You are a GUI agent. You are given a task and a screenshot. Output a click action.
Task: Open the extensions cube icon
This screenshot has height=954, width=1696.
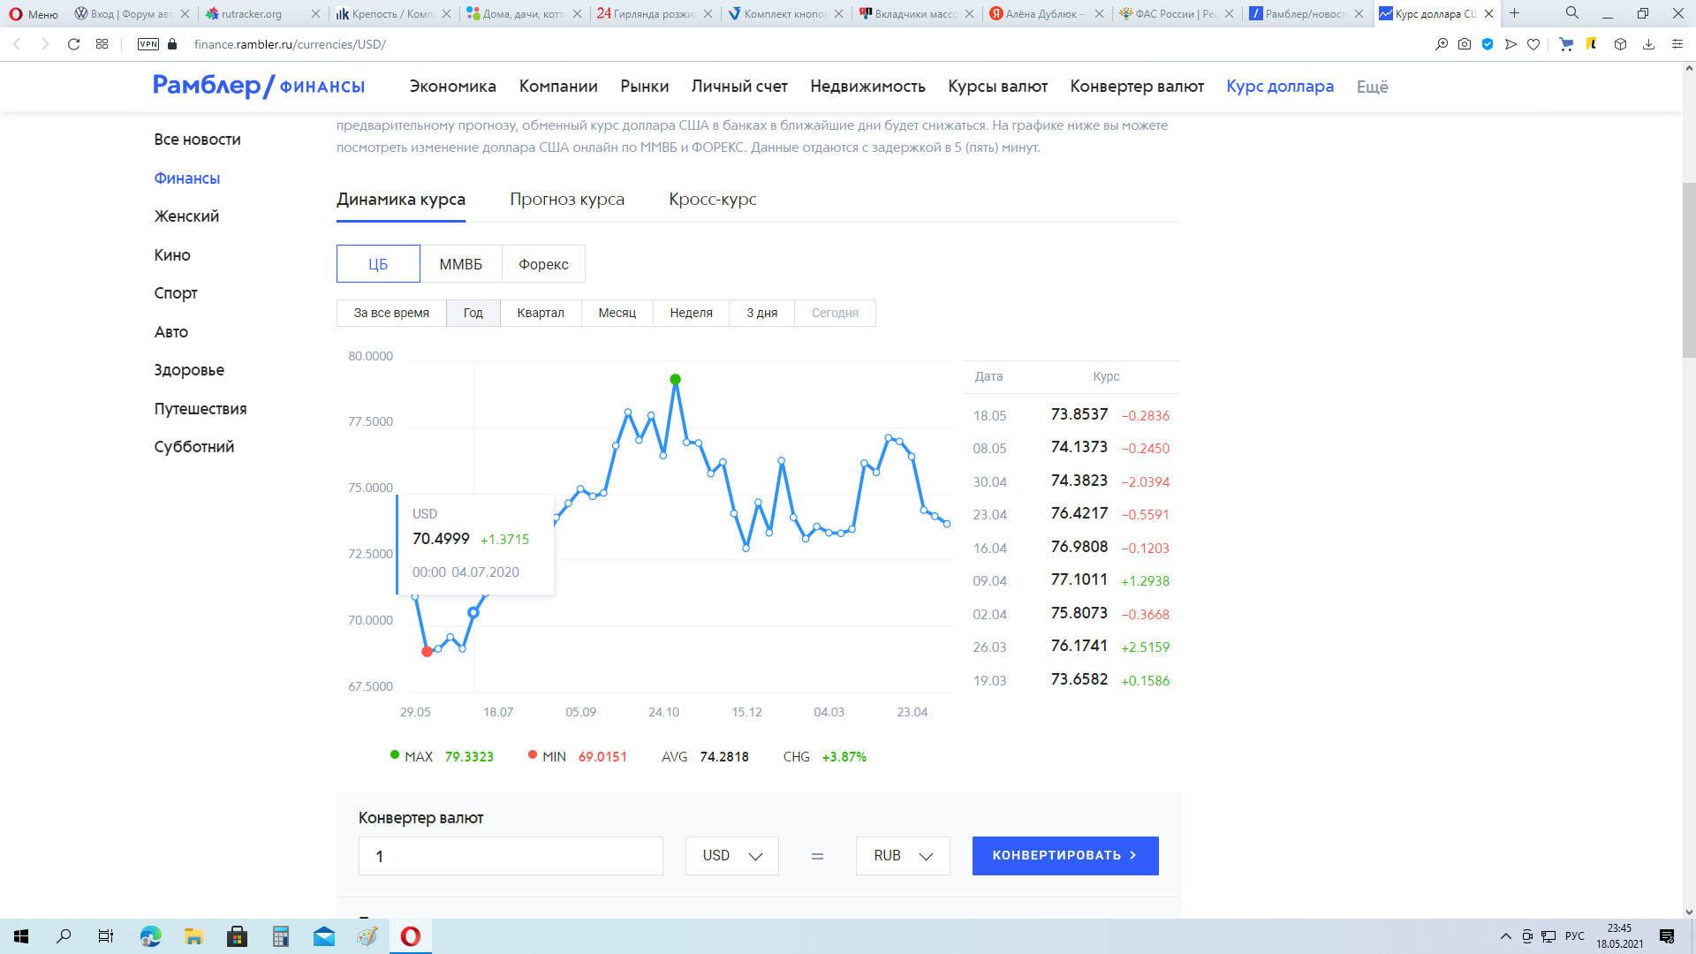point(1620,44)
